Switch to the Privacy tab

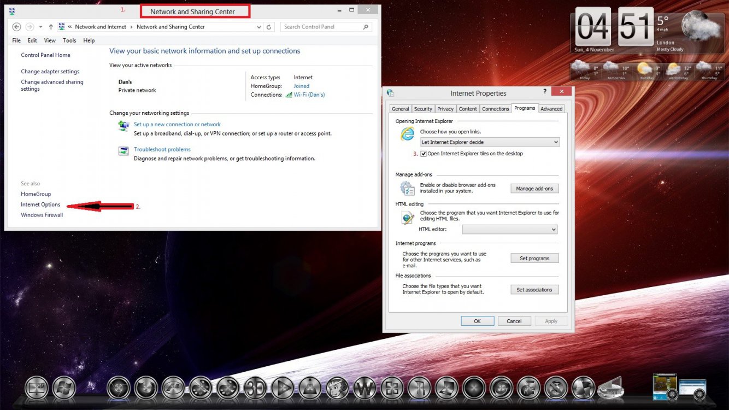click(445, 109)
